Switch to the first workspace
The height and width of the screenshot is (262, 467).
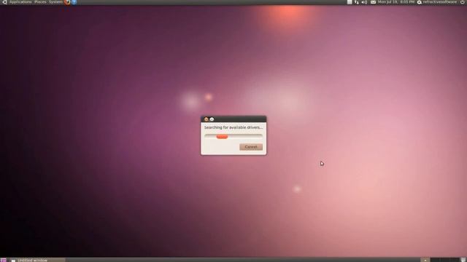pyautogui.click(x=425, y=260)
